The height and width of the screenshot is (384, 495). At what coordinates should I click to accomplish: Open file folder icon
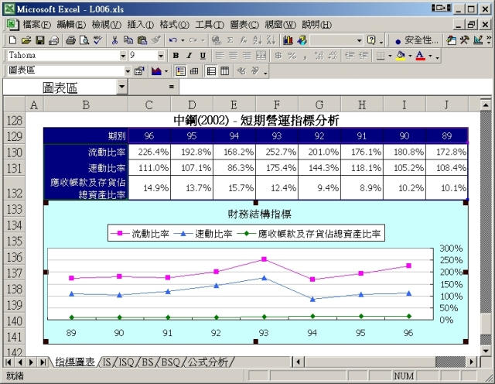coord(26,40)
